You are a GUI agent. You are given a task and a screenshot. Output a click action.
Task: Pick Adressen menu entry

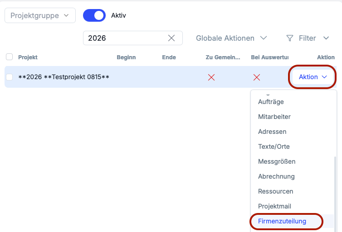click(272, 132)
